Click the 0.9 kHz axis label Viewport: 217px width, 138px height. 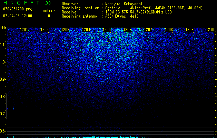pos(3,79)
